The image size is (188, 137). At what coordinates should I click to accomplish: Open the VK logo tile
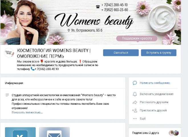tap(20, 132)
